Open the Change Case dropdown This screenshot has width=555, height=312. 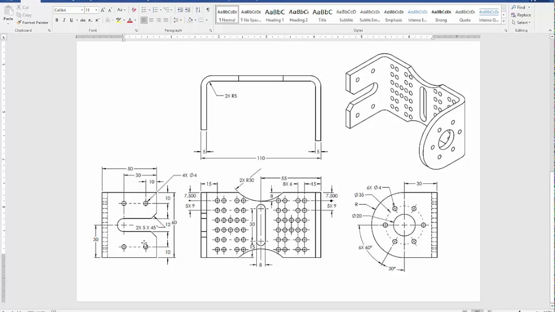click(121, 10)
